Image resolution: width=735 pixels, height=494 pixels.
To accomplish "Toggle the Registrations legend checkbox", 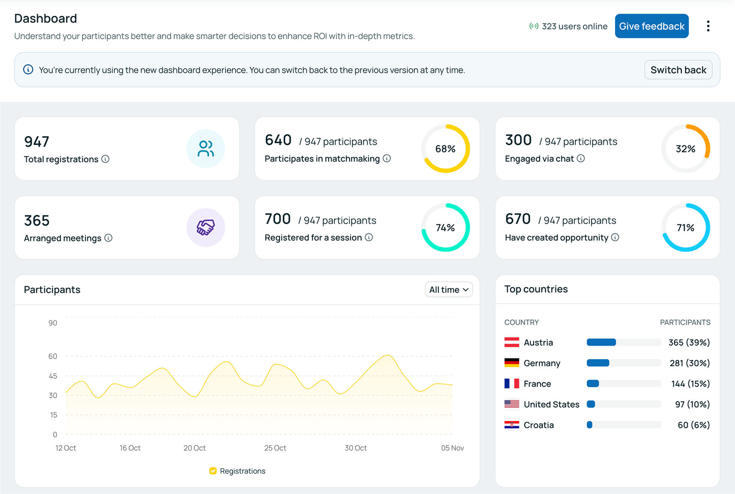I will (213, 471).
